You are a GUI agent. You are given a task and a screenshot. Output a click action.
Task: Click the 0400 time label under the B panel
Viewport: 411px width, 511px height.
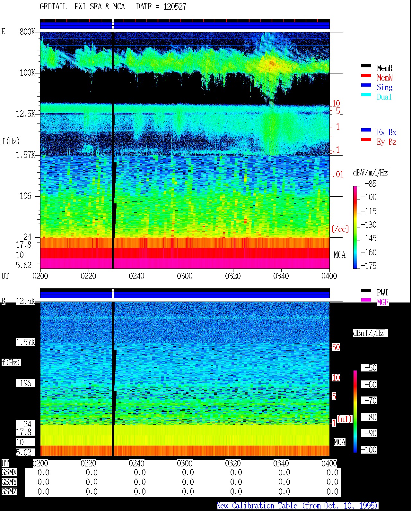[329, 463]
